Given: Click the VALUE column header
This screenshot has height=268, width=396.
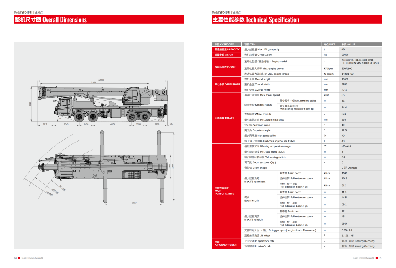Looking at the screenshot, I should 348,44.
